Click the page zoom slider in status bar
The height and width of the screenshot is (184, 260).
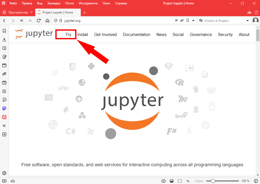(x=222, y=181)
